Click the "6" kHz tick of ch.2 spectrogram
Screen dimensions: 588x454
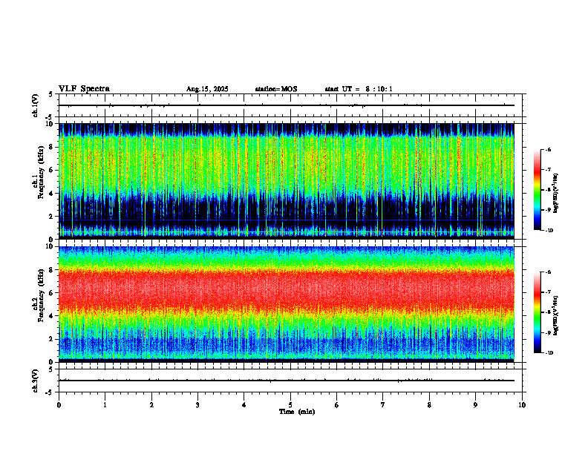pyautogui.click(x=53, y=293)
